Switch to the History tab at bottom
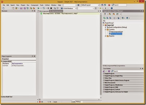 [x=78, y=102]
